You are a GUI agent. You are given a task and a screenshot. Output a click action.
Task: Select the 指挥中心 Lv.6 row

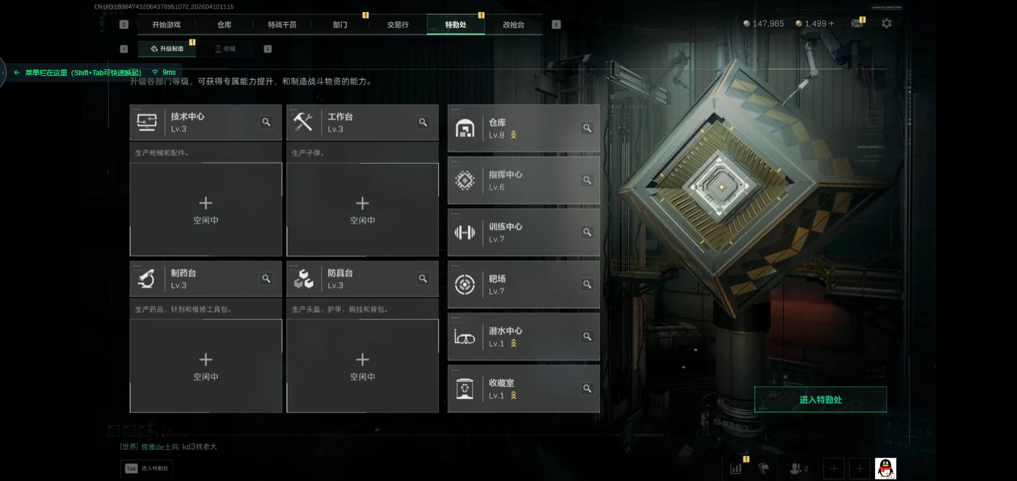point(523,180)
